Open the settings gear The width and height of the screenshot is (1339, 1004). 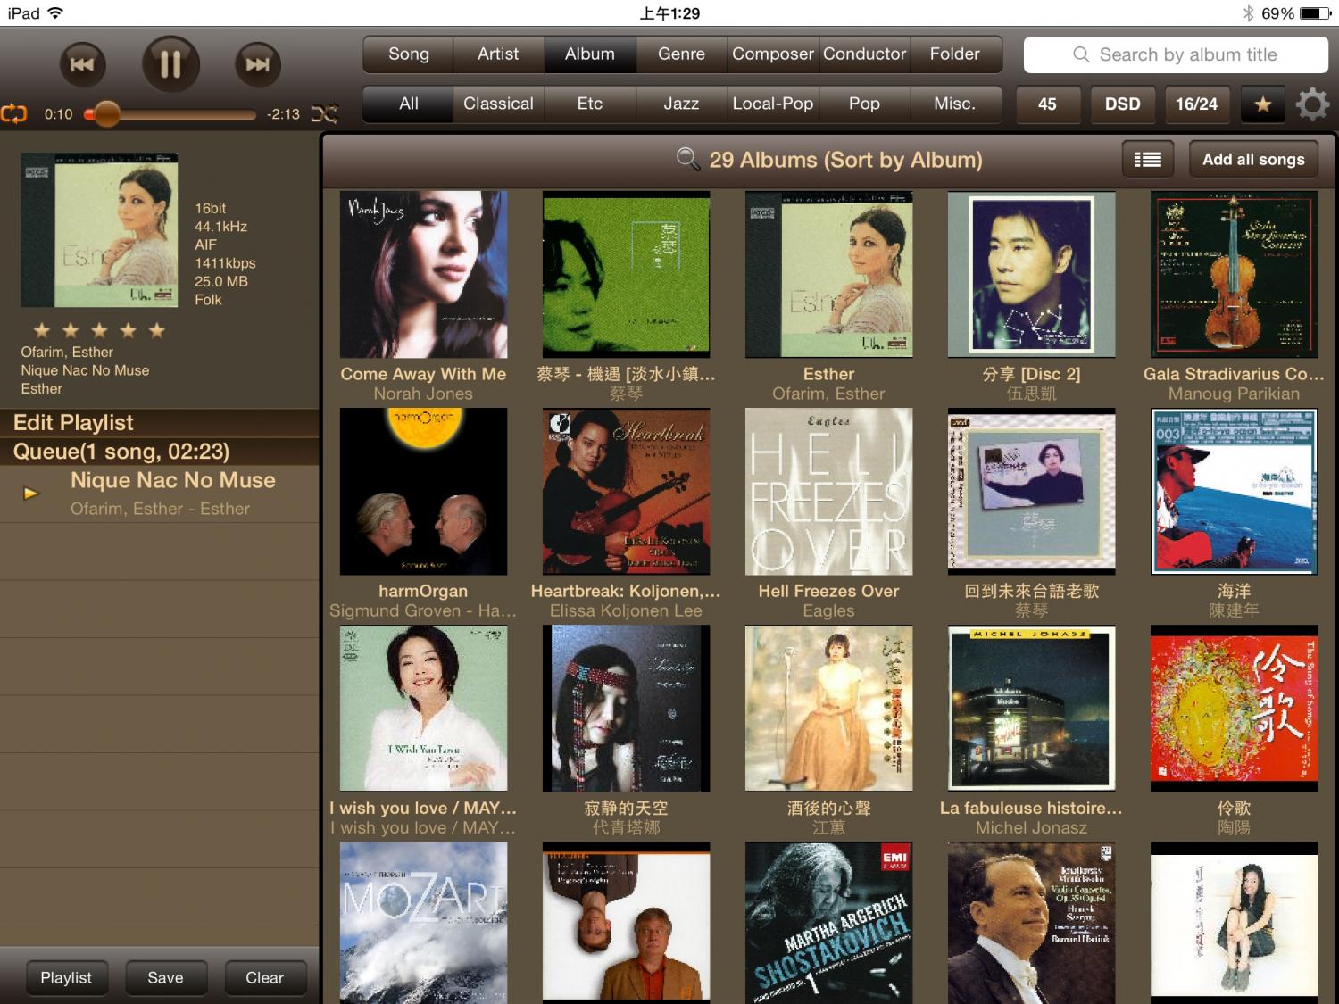tap(1311, 104)
